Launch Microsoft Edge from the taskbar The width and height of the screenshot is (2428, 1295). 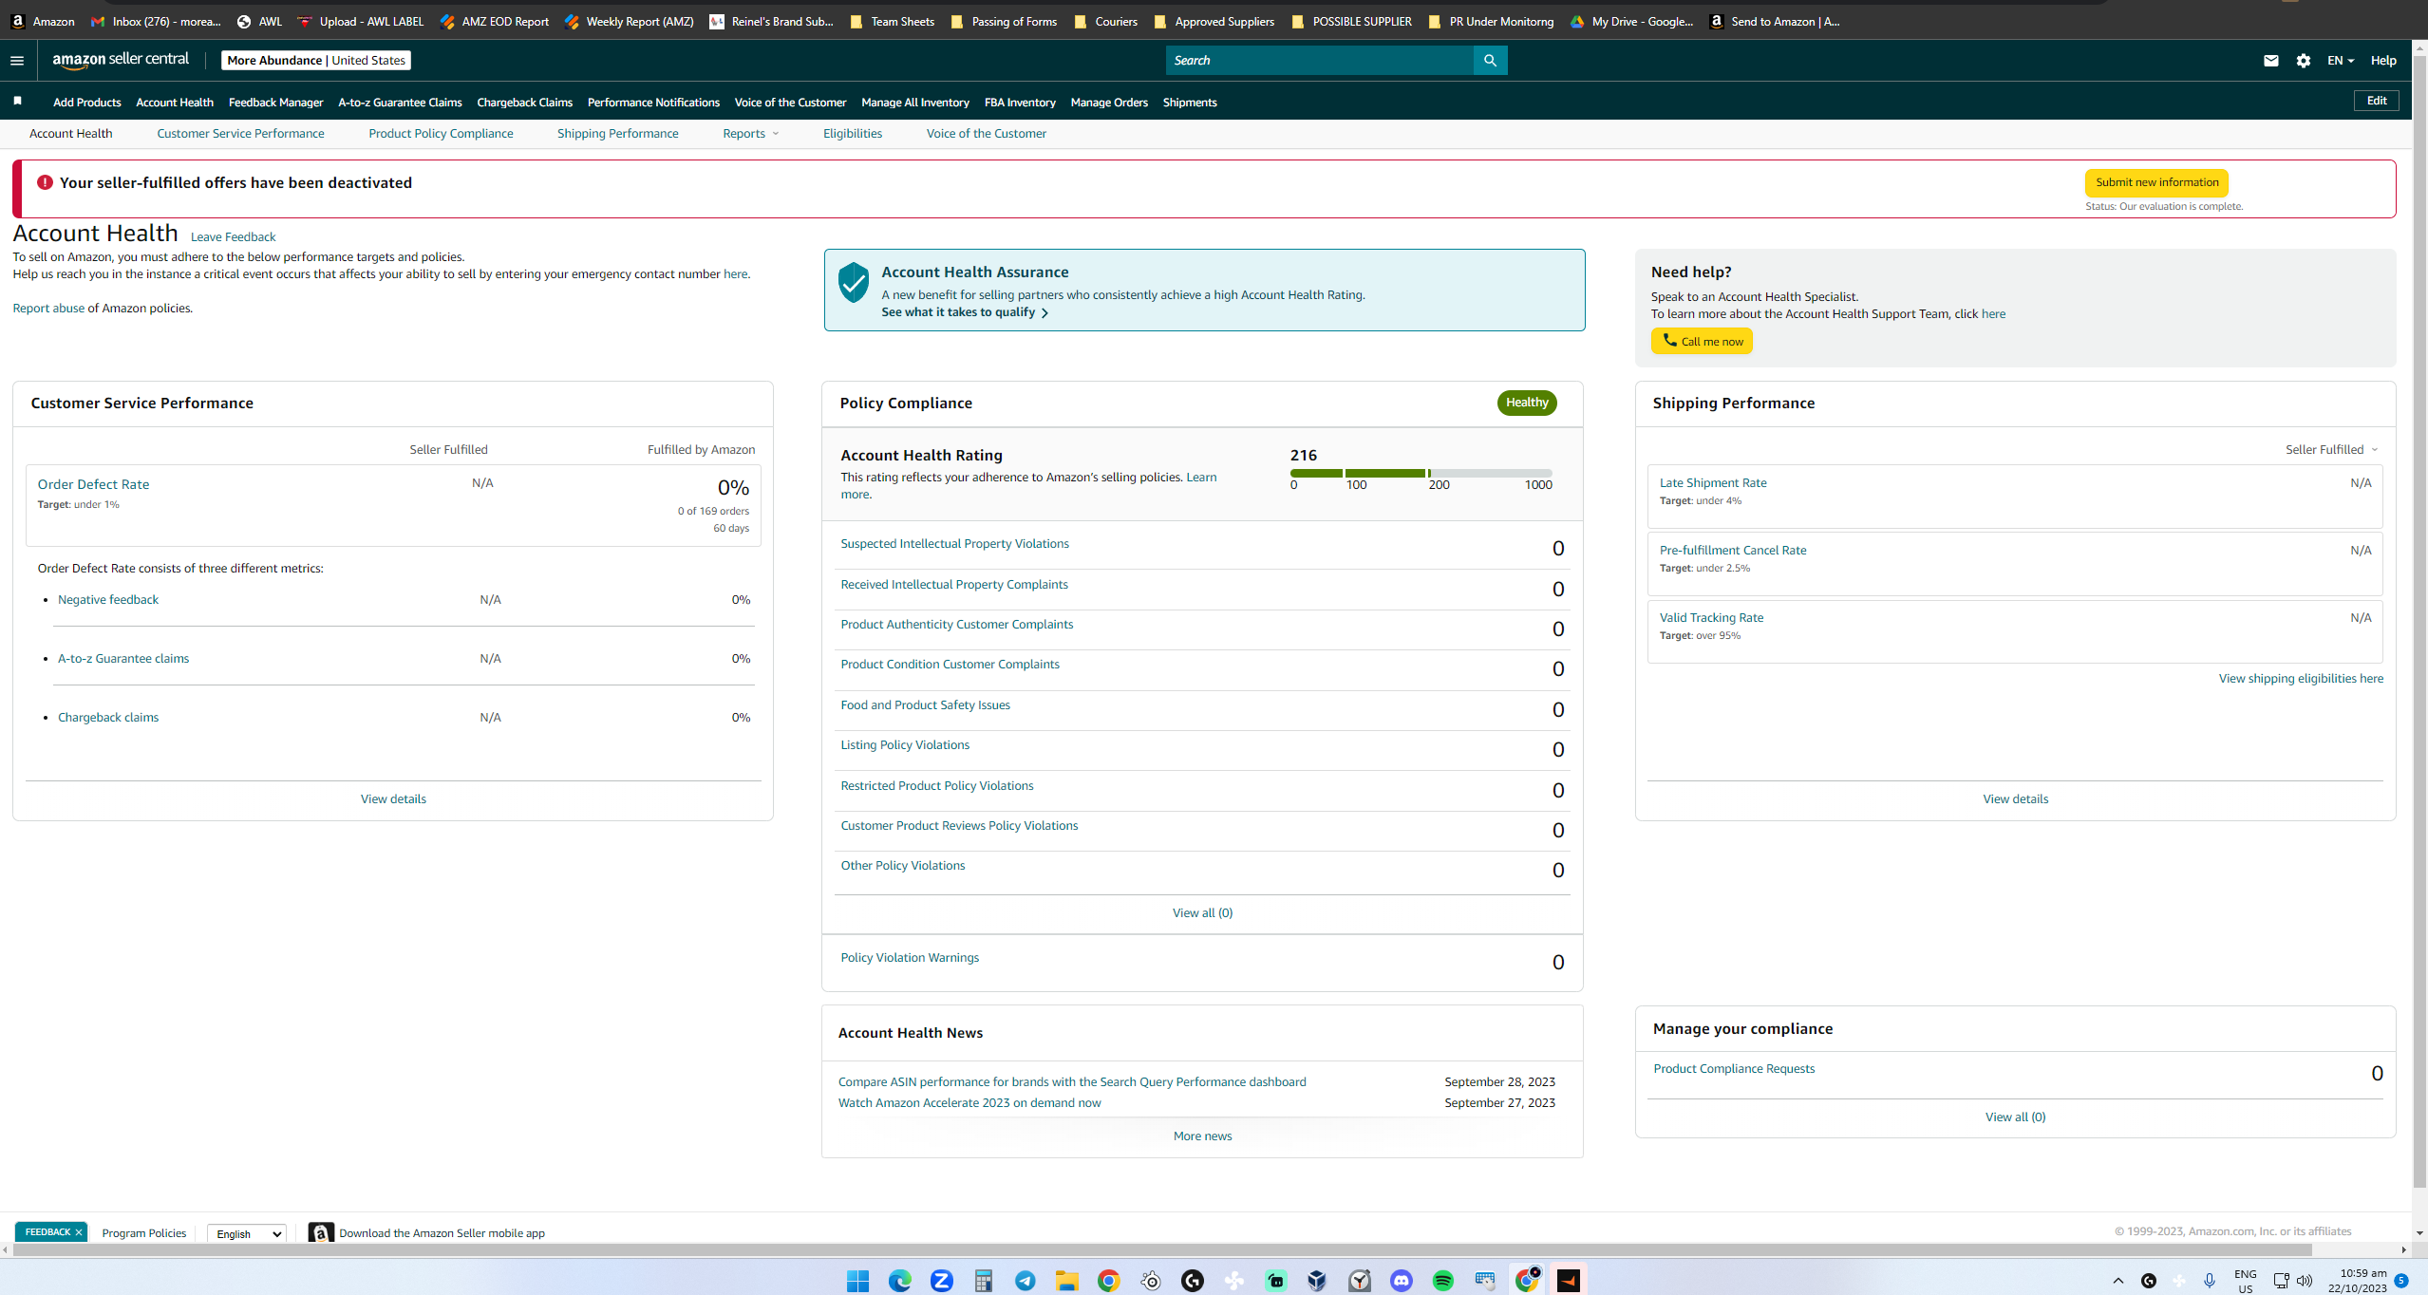899,1281
